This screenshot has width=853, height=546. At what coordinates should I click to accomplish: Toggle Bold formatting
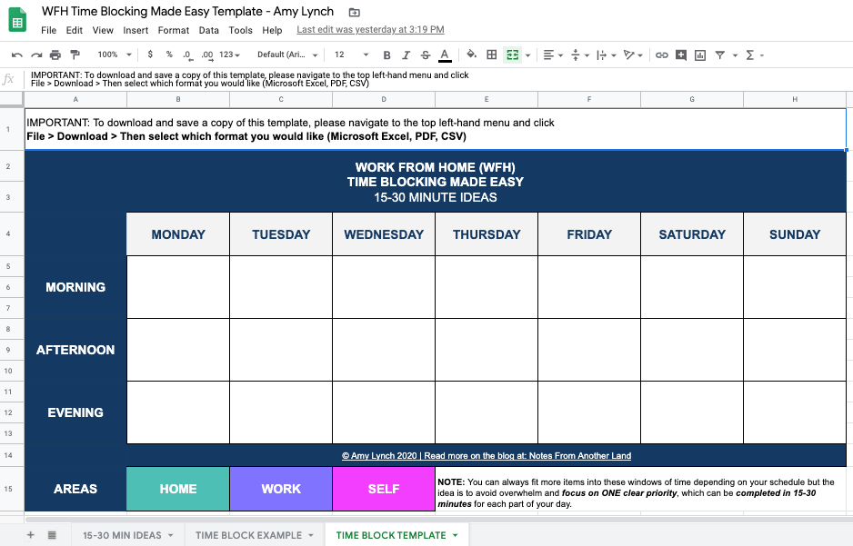pyautogui.click(x=386, y=55)
